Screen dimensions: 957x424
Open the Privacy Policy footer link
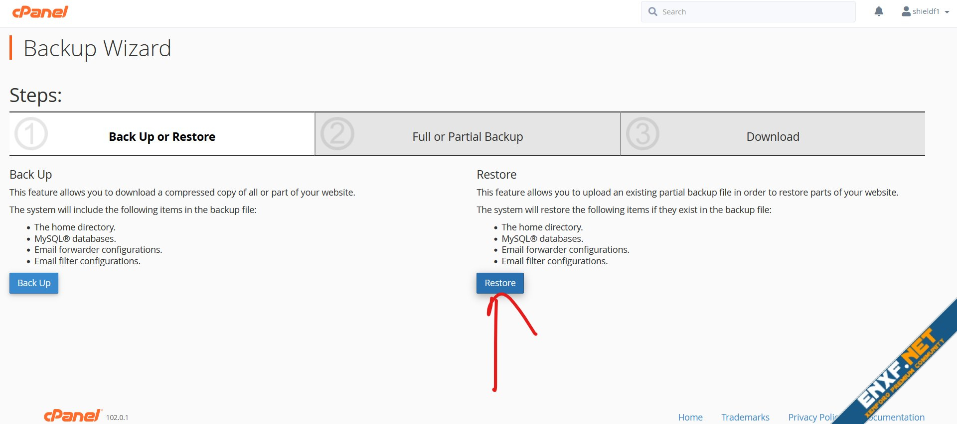pyautogui.click(x=811, y=417)
